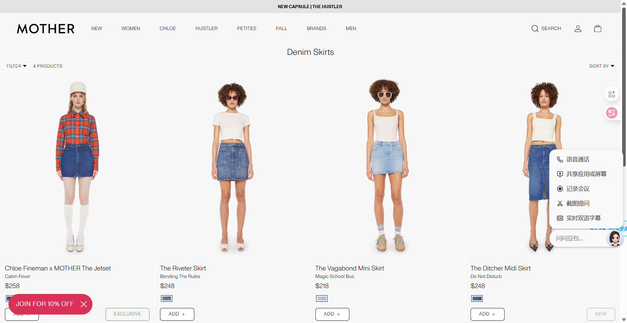Click the scroll down arrow
Viewport: 627px width, 323px height.
[624, 320]
